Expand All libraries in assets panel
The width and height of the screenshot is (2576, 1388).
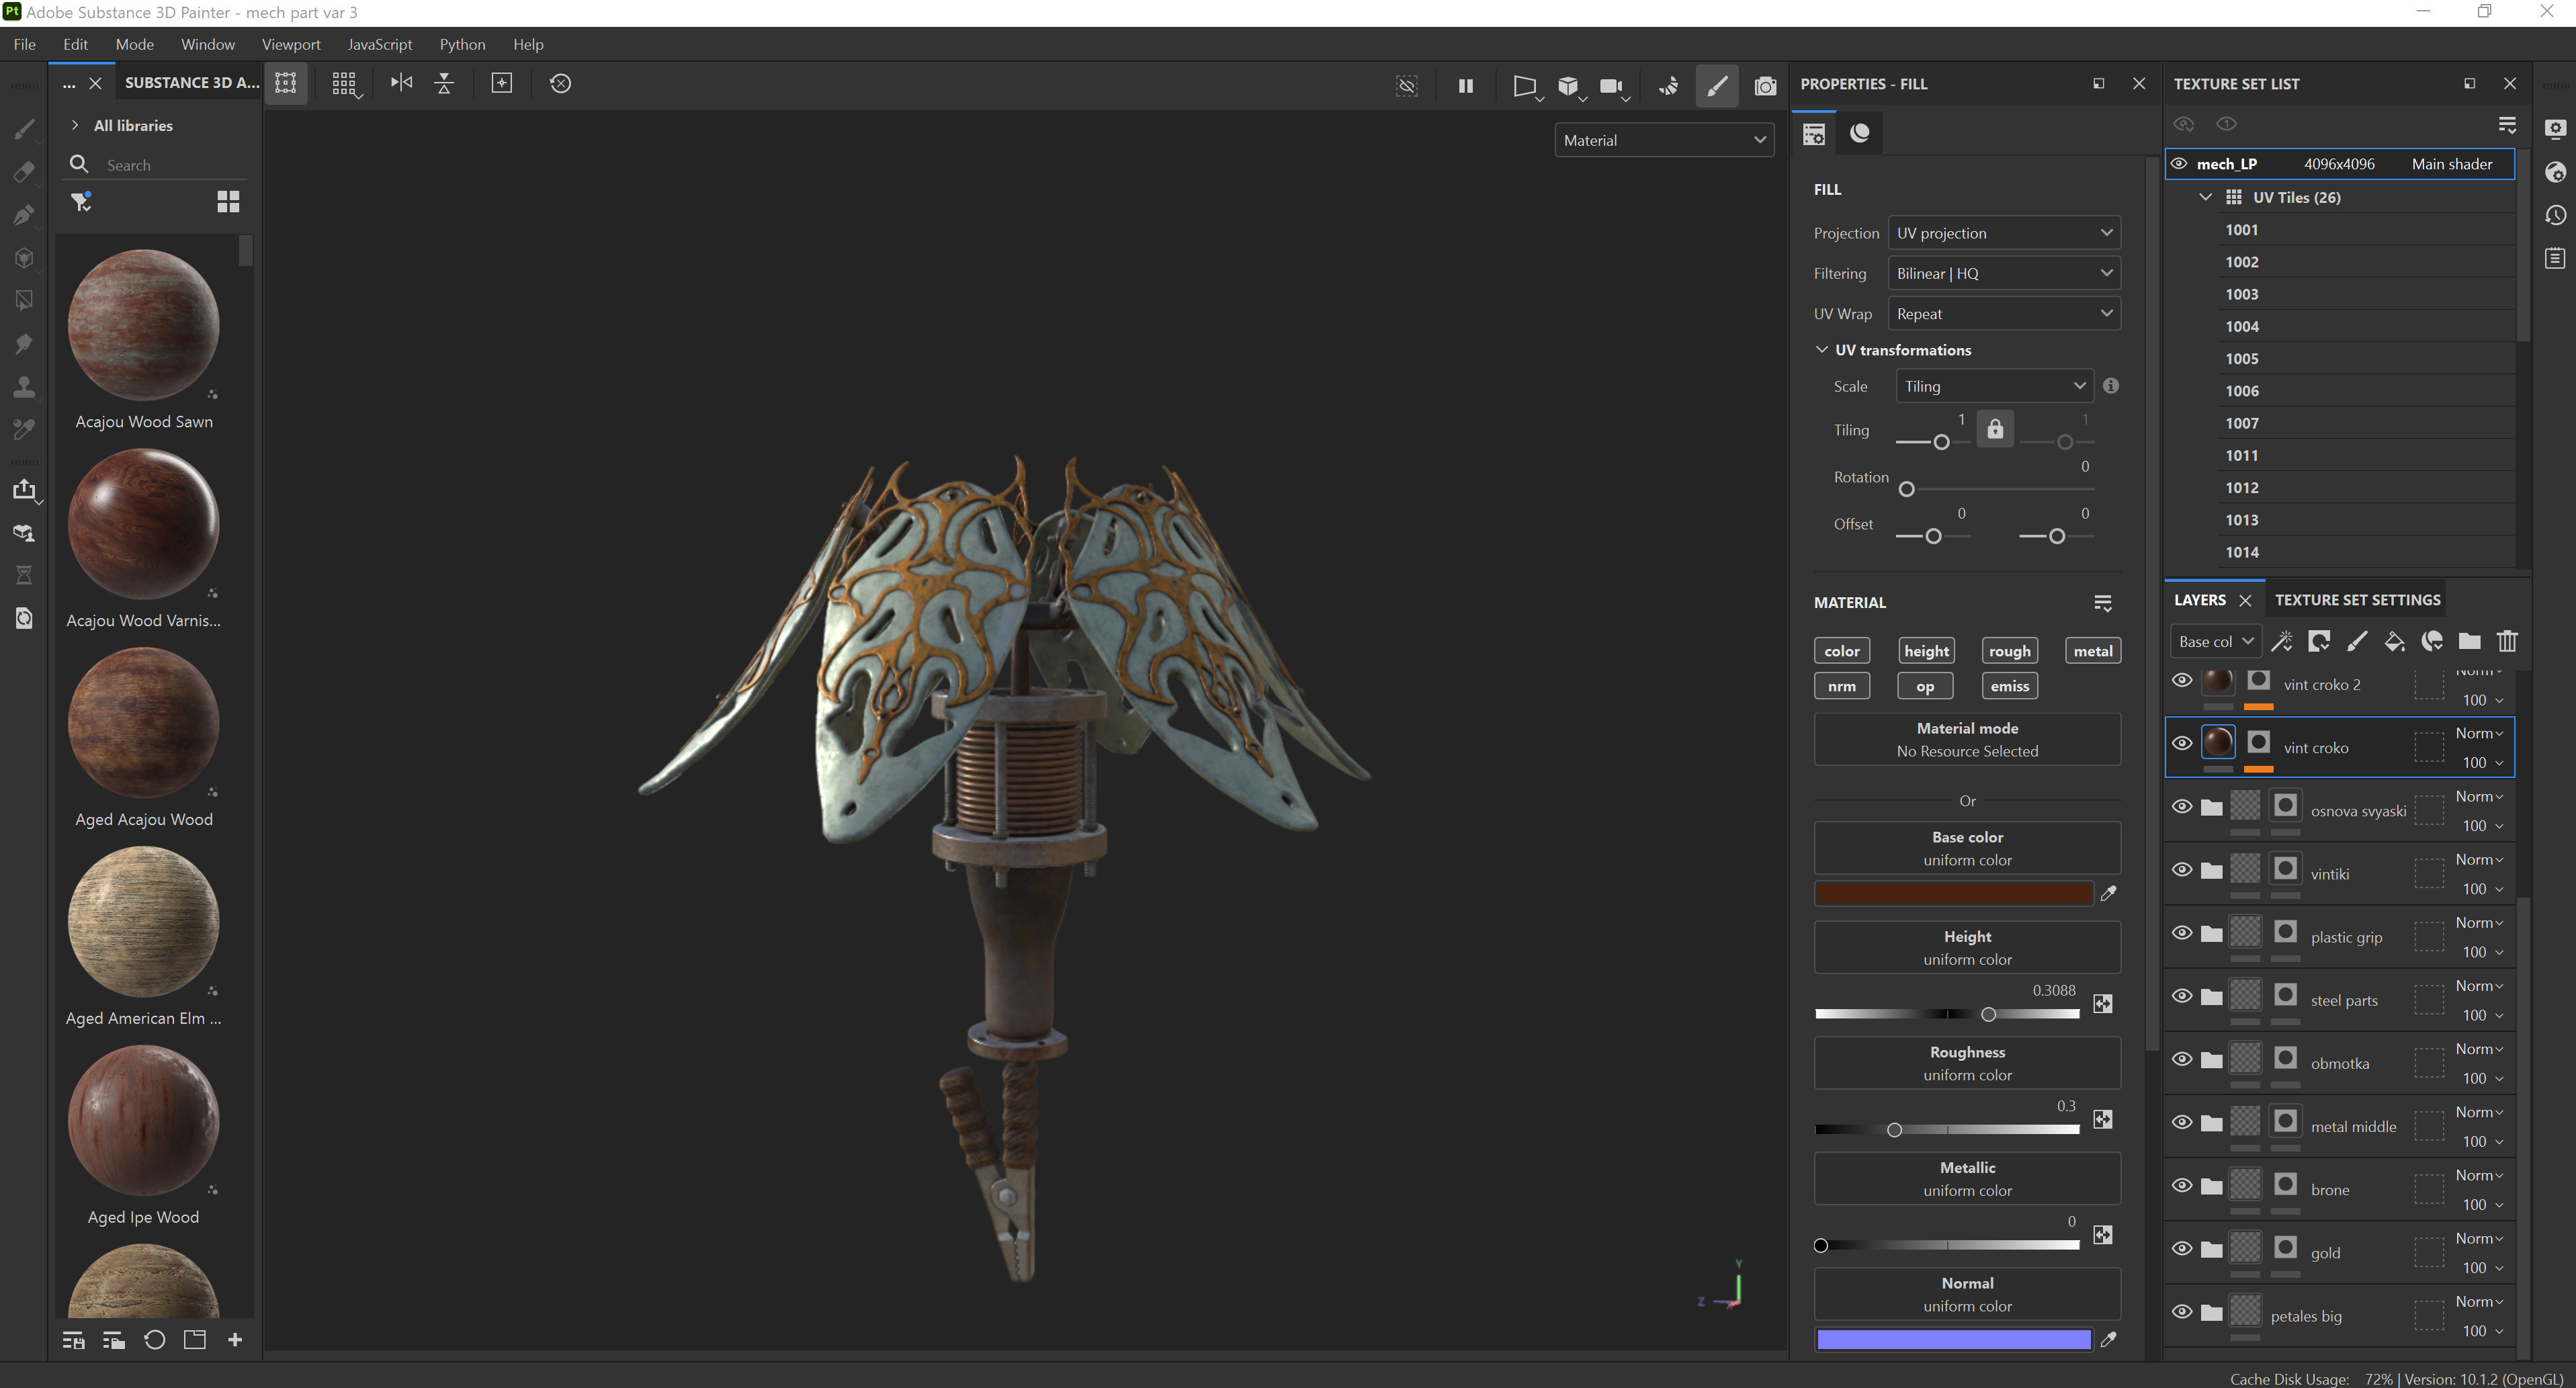(x=75, y=125)
